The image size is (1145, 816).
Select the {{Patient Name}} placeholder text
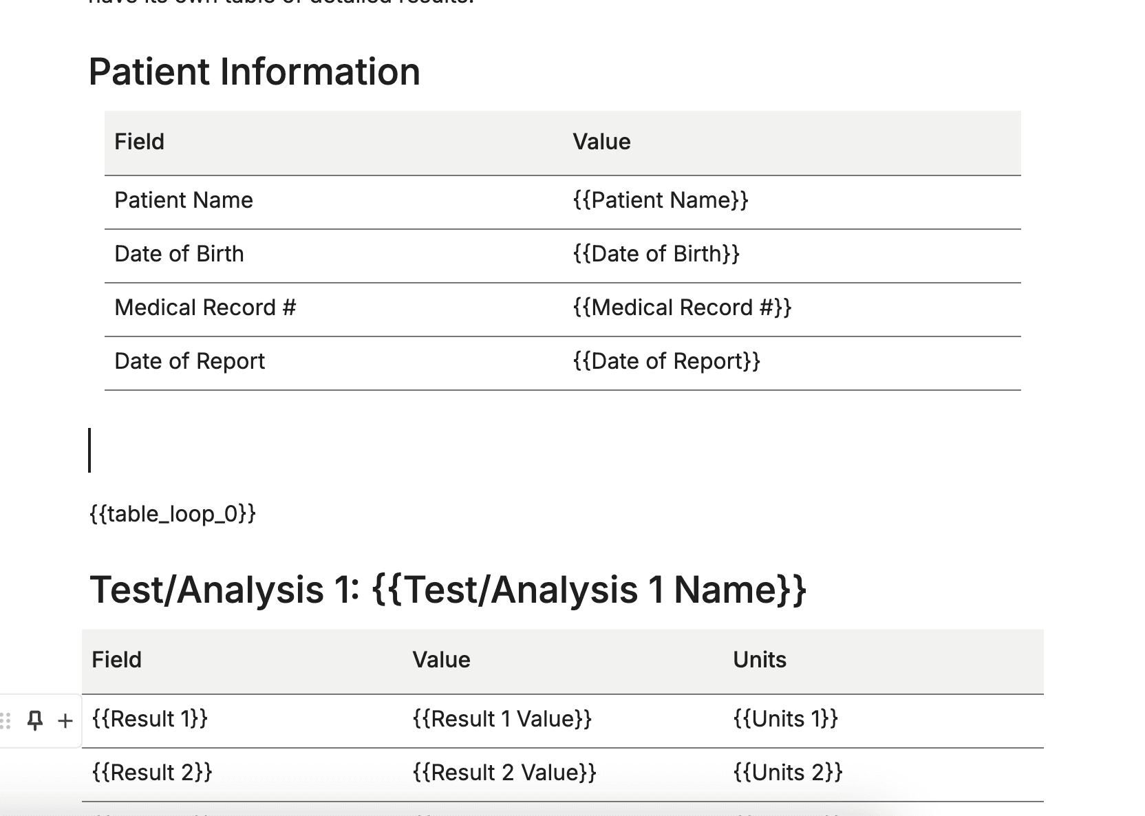661,200
